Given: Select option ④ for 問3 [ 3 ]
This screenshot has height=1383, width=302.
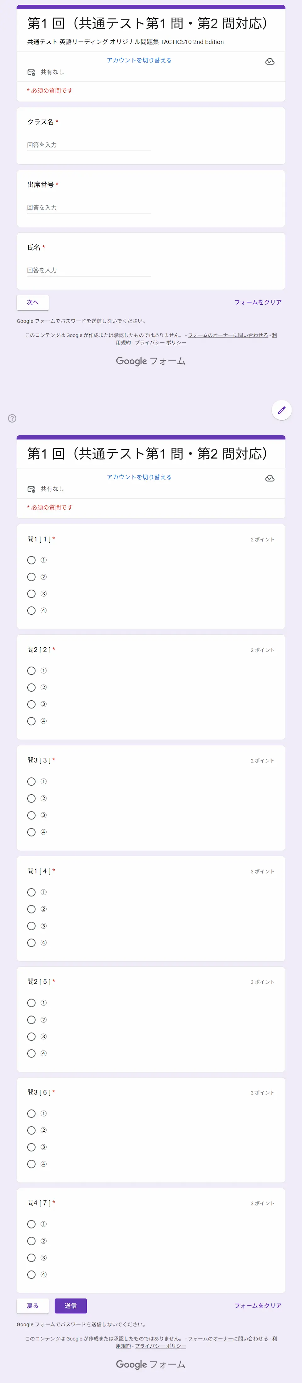Looking at the screenshot, I should pos(31,832).
